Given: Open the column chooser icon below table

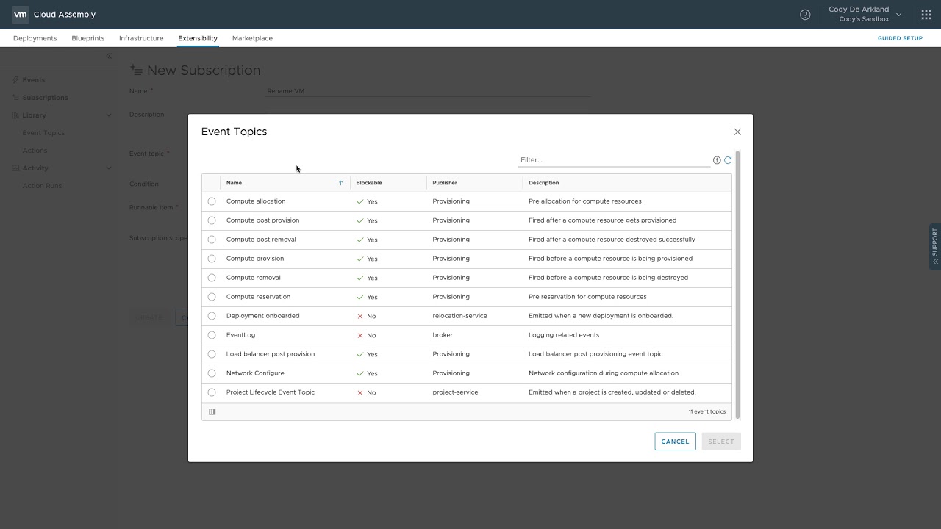Looking at the screenshot, I should (x=212, y=412).
